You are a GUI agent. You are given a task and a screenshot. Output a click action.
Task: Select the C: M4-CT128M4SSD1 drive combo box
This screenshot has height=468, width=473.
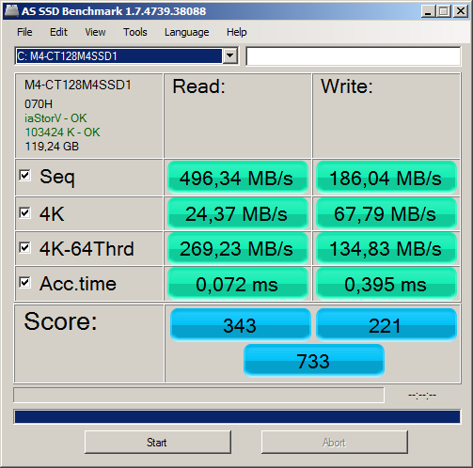coord(127,55)
